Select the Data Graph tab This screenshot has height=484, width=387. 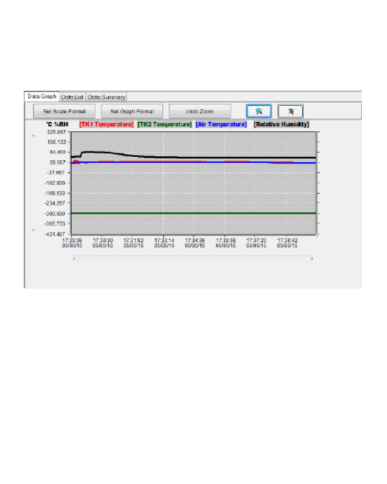tap(42, 97)
